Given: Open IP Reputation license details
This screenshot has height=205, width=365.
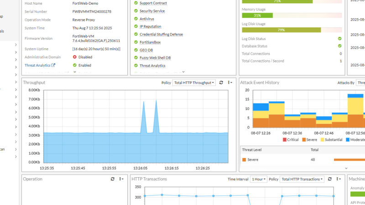Looking at the screenshot, I should [151, 26].
